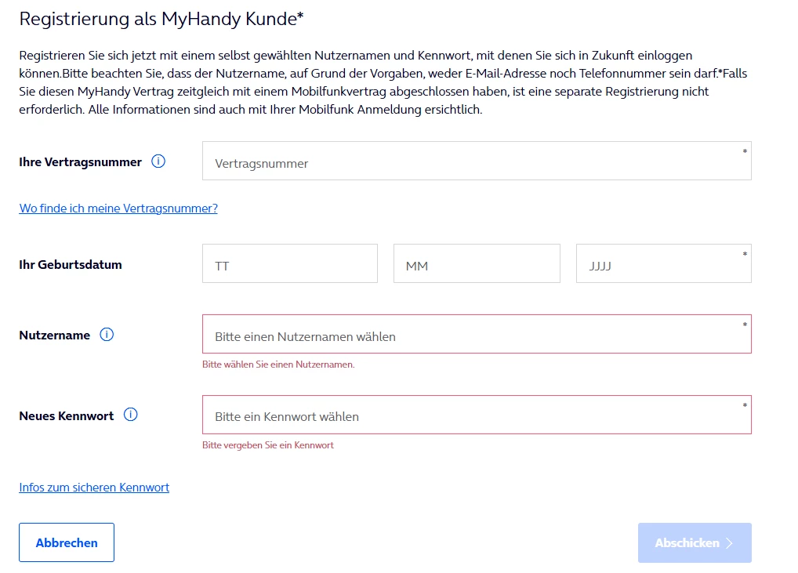Click the JJJJ year field
The height and width of the screenshot is (573, 798).
coord(663,264)
